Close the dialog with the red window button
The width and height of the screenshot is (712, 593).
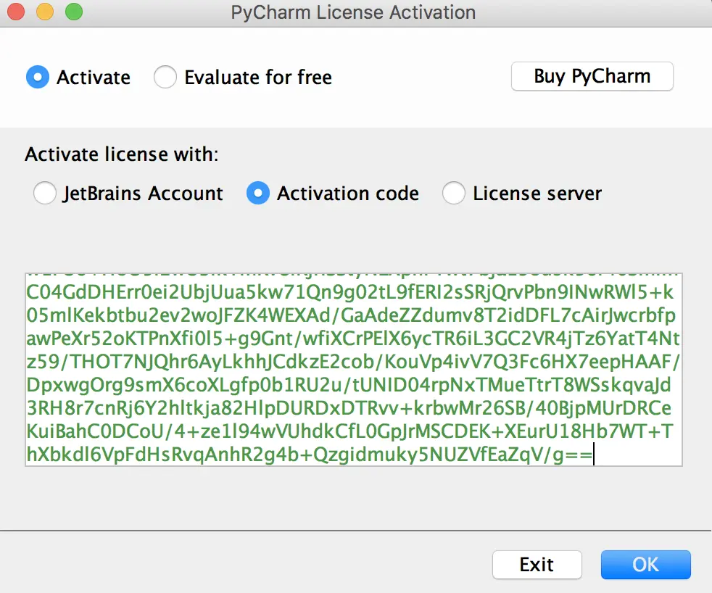pyautogui.click(x=16, y=12)
